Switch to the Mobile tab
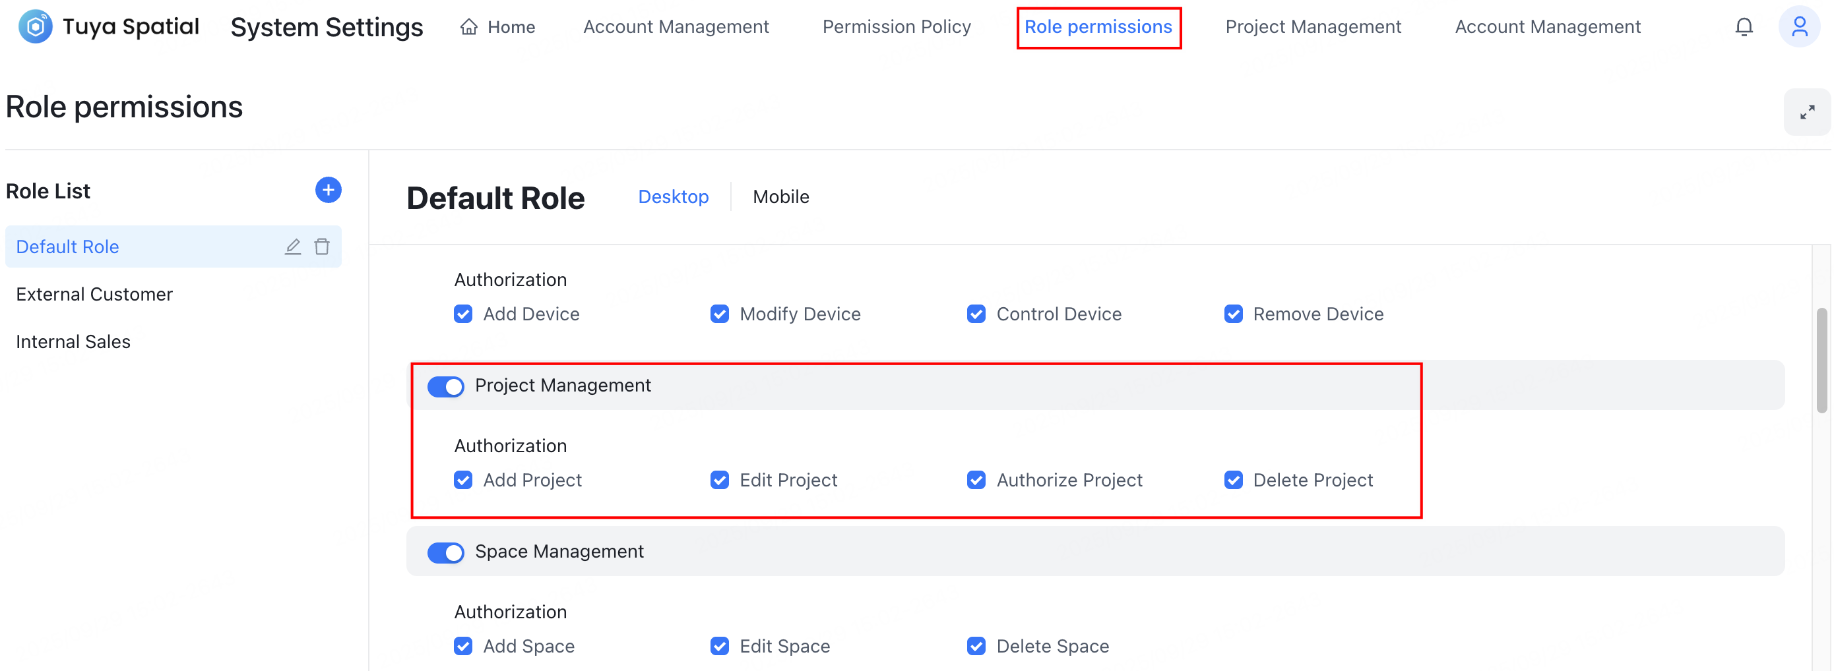This screenshot has height=671, width=1834. click(x=780, y=196)
